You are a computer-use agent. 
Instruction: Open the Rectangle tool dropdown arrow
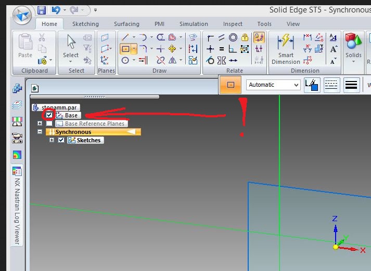pyautogui.click(x=134, y=49)
